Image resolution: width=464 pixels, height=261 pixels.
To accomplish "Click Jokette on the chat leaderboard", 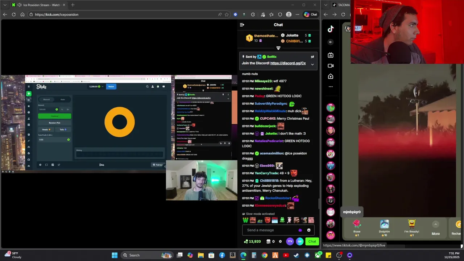I will click(292, 36).
